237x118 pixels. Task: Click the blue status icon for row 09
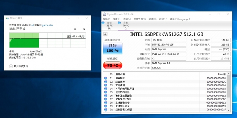pyautogui.click(x=106, y=106)
